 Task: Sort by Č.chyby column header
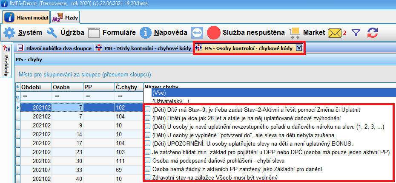(129, 87)
